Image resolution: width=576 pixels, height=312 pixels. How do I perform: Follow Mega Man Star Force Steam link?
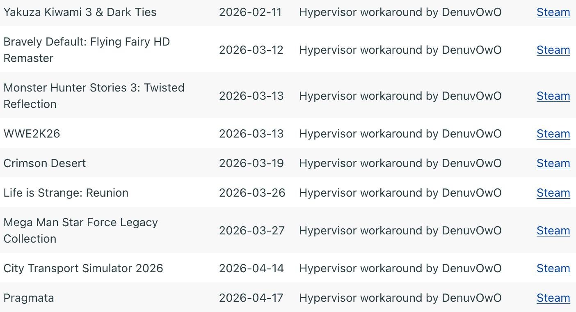click(553, 231)
